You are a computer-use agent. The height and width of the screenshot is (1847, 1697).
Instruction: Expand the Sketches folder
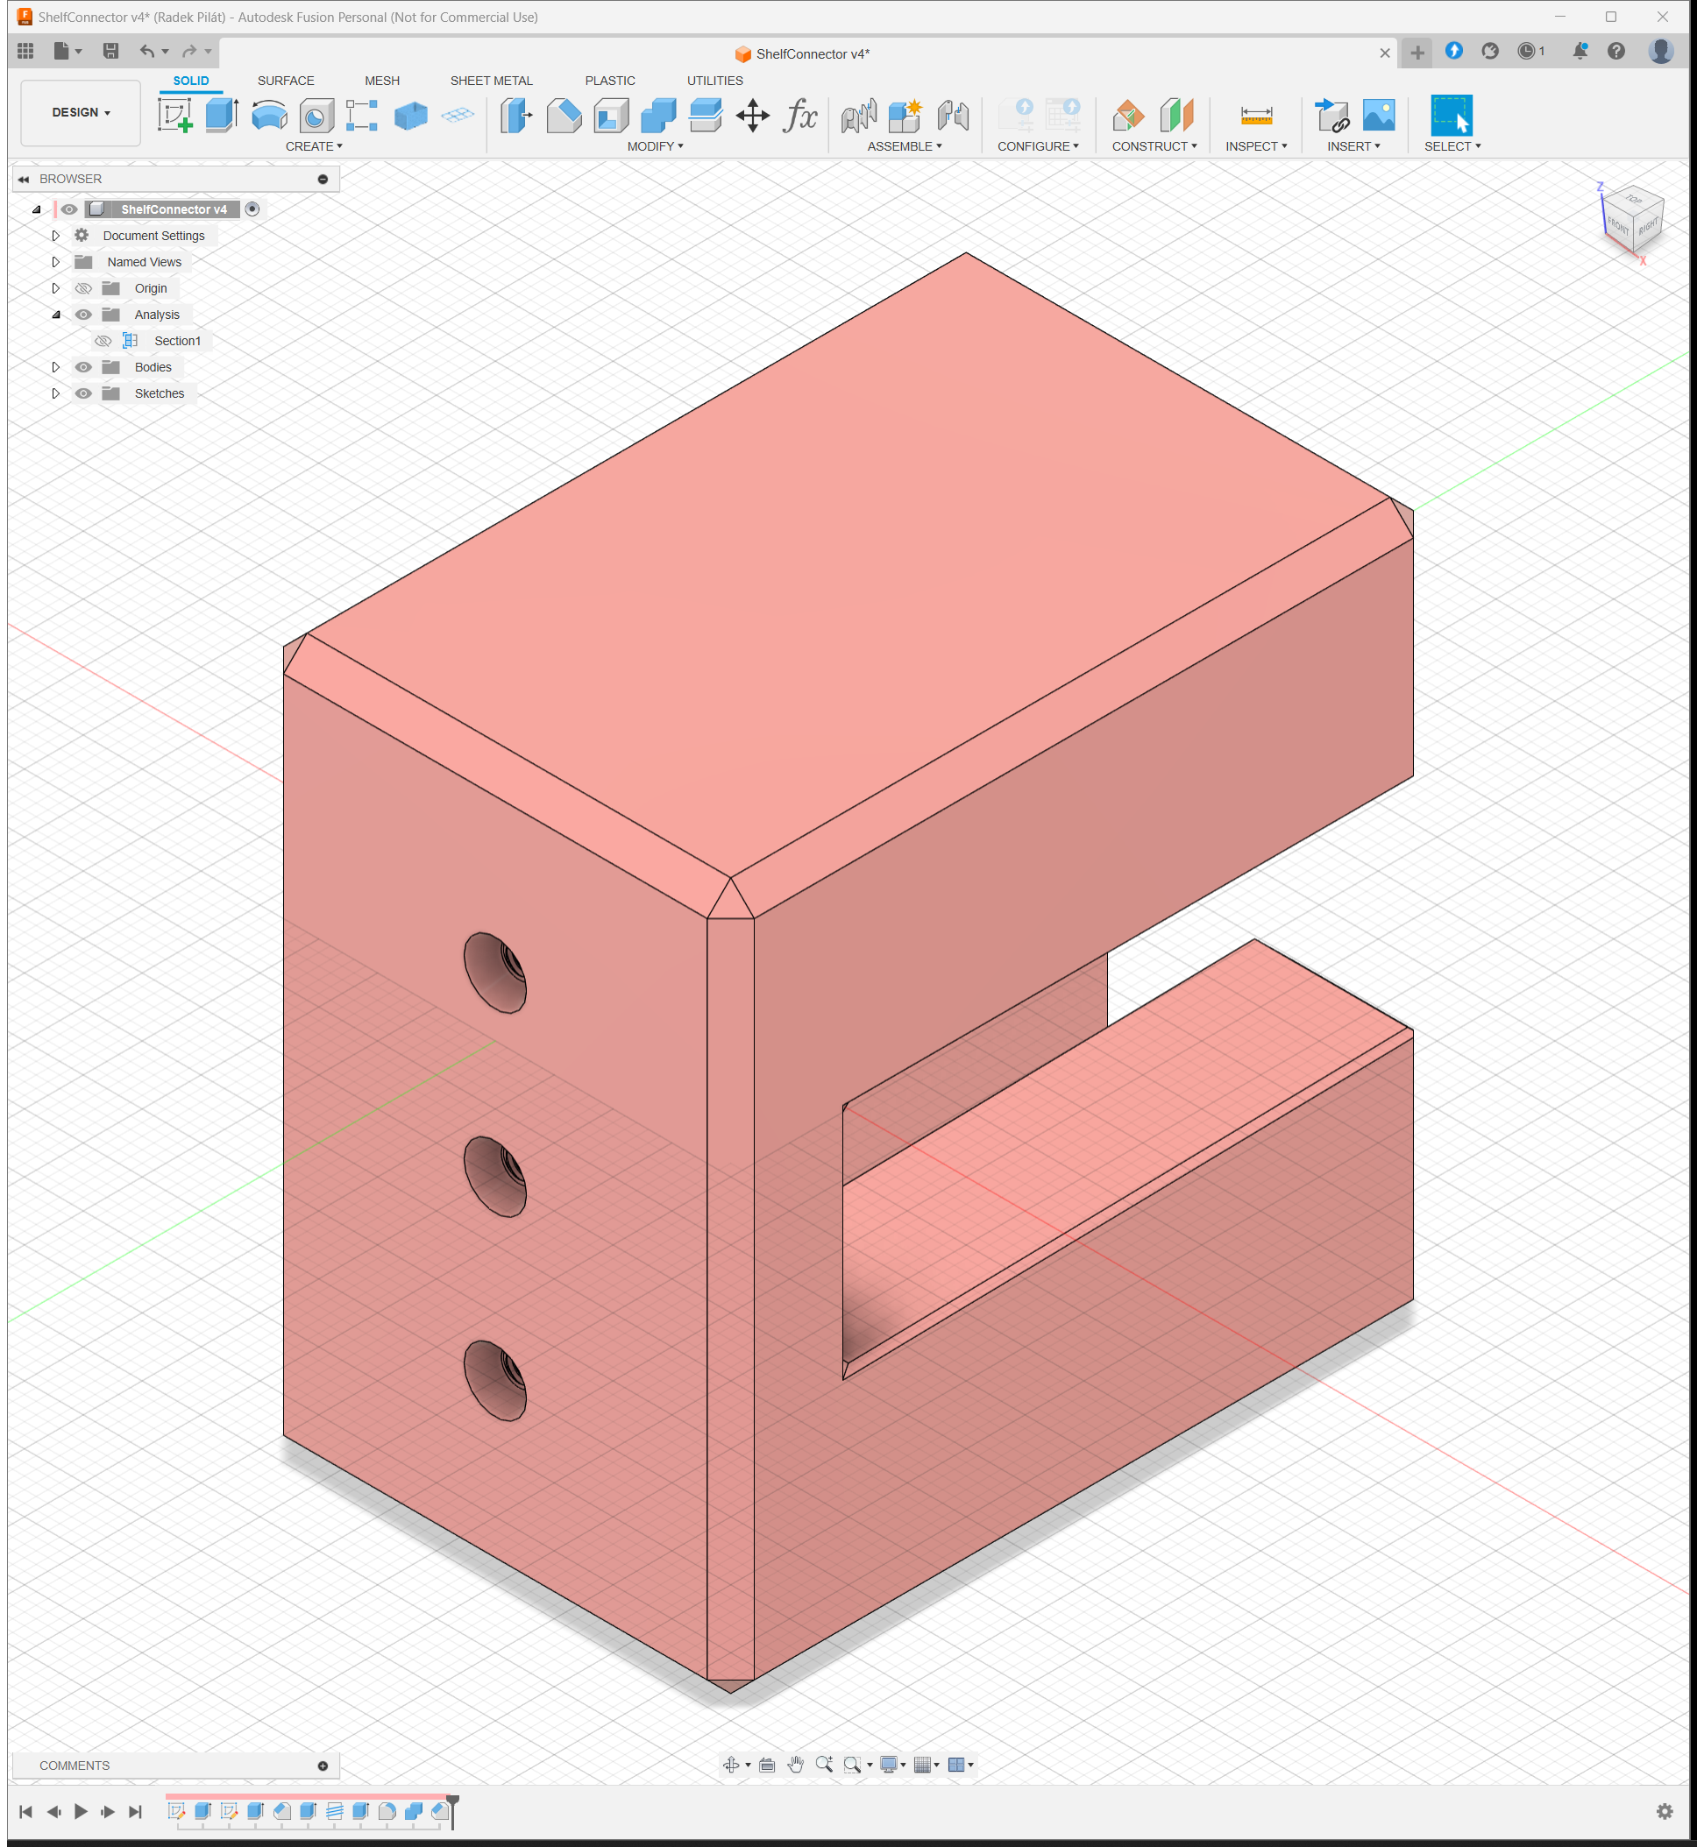pos(55,393)
